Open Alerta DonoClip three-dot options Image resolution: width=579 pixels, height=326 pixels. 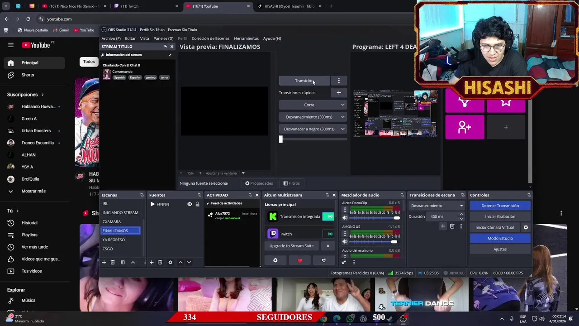pos(345,210)
